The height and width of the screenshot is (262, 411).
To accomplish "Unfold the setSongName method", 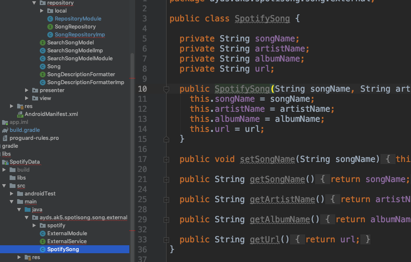I will tap(166, 159).
